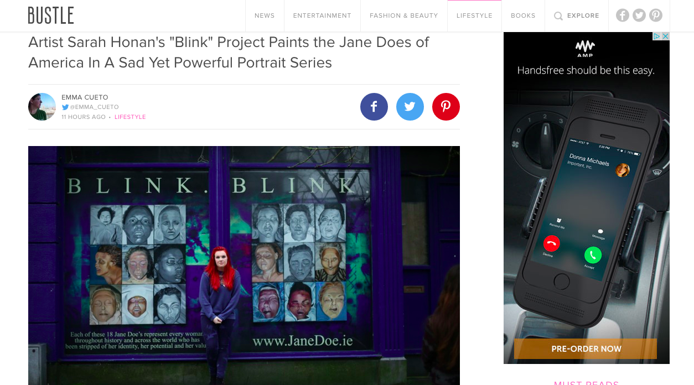Image resolution: width=694 pixels, height=385 pixels.
Task: Click the Explore search magnifier icon
Action: click(x=558, y=16)
